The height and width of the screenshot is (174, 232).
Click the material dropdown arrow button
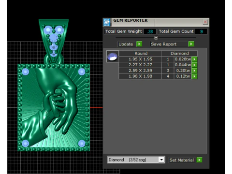click(161, 159)
